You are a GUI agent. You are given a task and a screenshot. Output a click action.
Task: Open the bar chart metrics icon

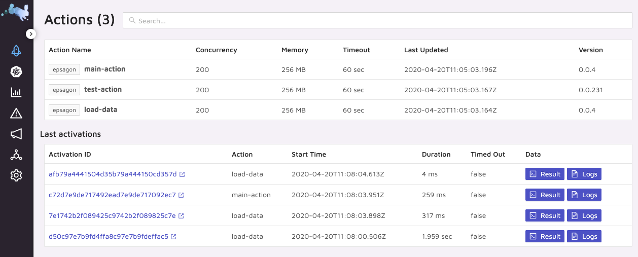[16, 92]
